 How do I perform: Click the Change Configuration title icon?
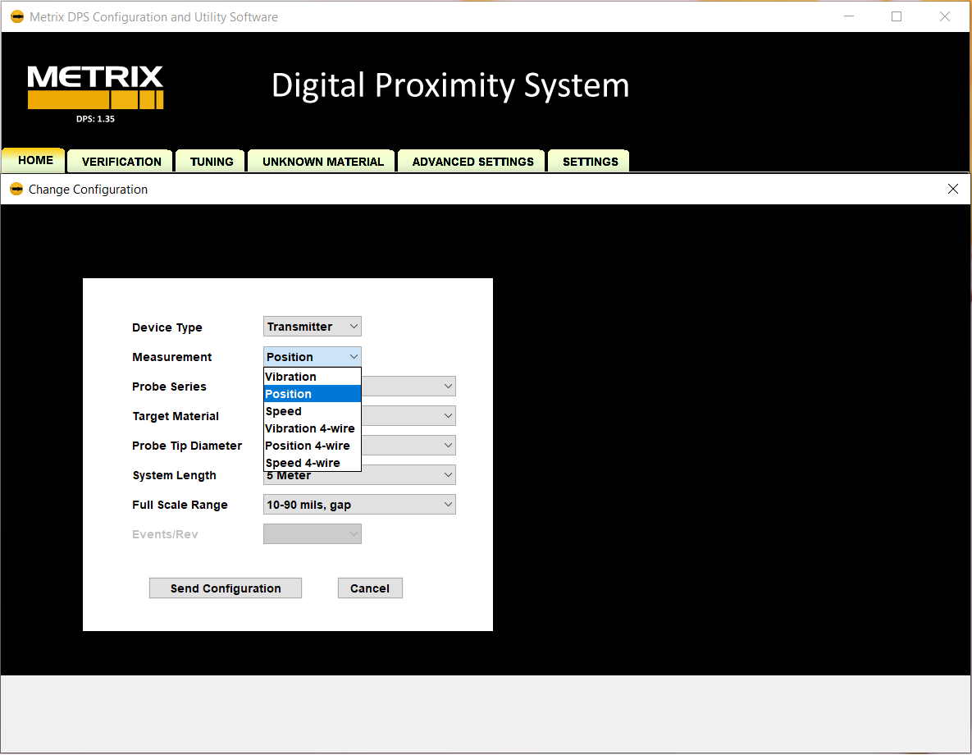coord(16,189)
